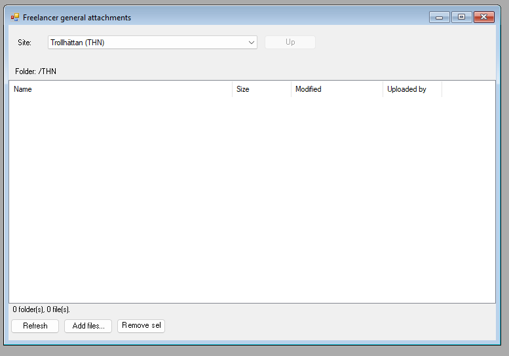Click the Refresh button
The width and height of the screenshot is (509, 356).
[x=35, y=326]
